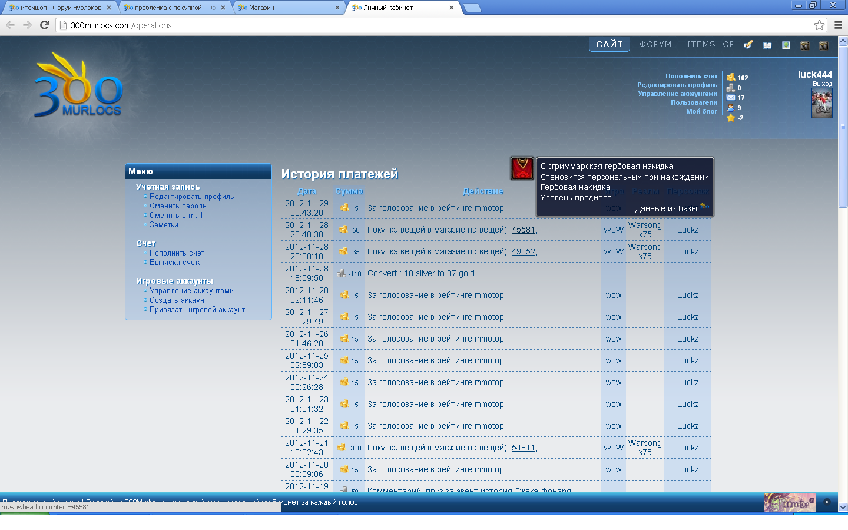Viewport: 848px width, 530px height.
Task: Open messages via envelope icon
Action: coord(731,98)
